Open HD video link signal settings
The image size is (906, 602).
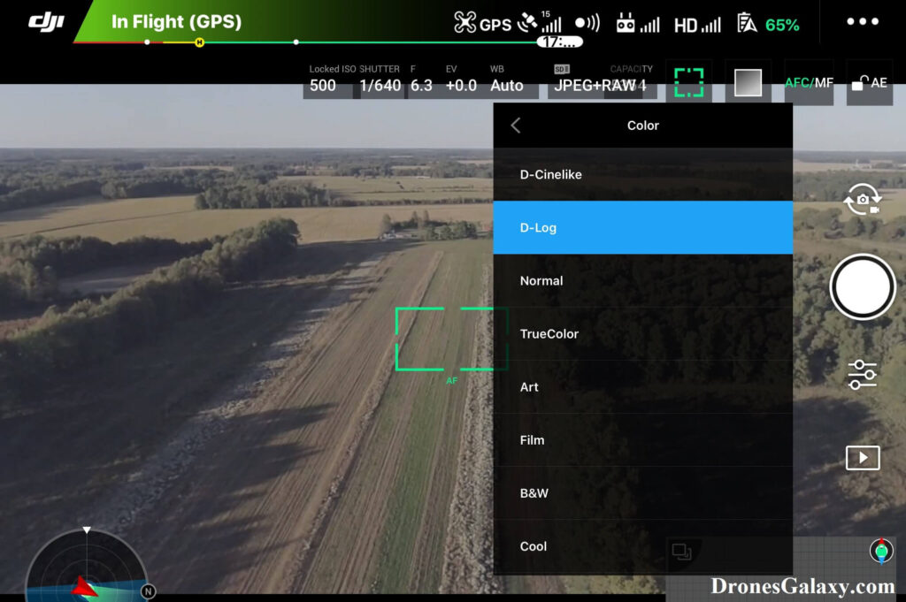[x=697, y=25]
